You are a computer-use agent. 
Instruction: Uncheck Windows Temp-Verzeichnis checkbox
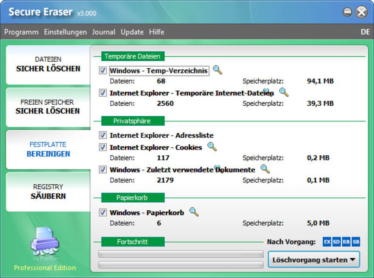pyautogui.click(x=103, y=71)
